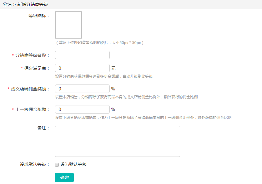Click the 设成默认等级 field label
Screen dimensions: 262x184
click(x=34, y=164)
